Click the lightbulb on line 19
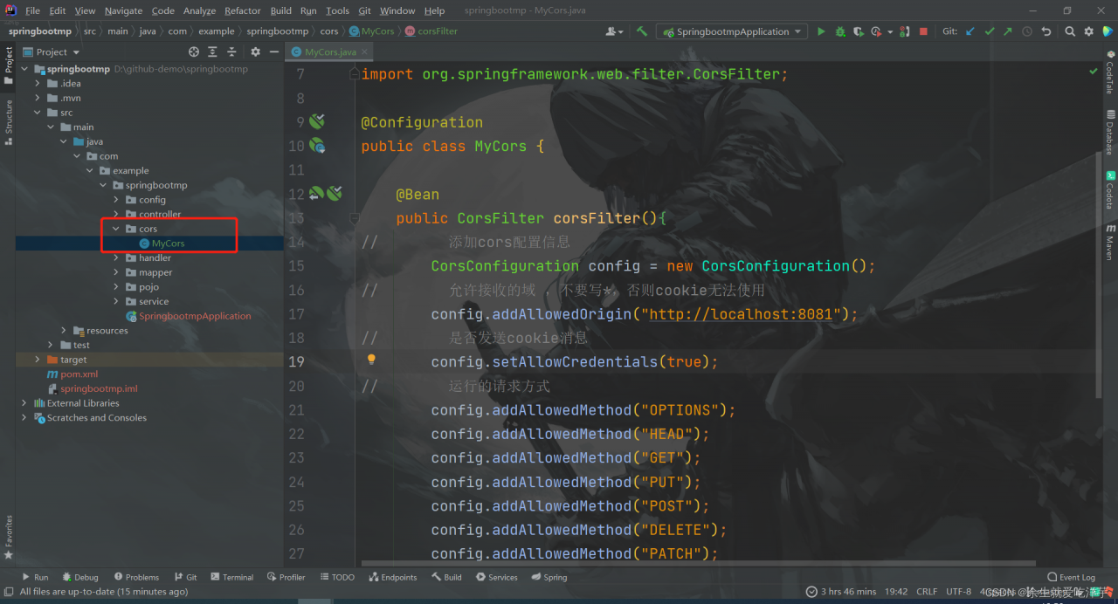This screenshot has width=1118, height=604. (371, 360)
